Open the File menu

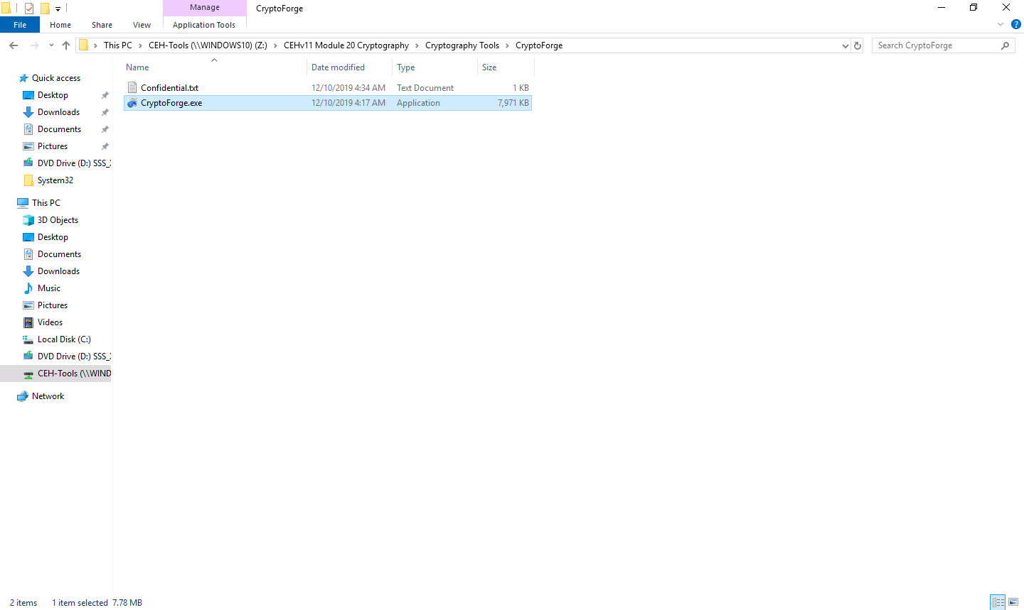(20, 25)
